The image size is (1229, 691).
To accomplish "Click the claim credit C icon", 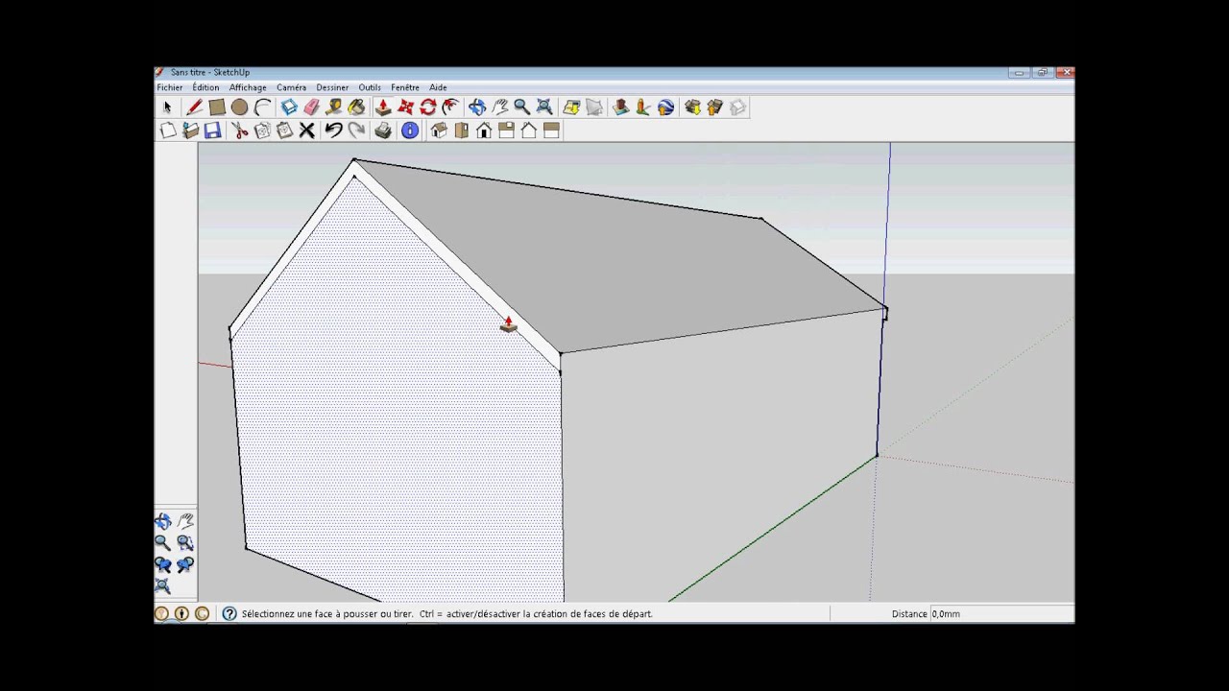I will click(x=202, y=614).
